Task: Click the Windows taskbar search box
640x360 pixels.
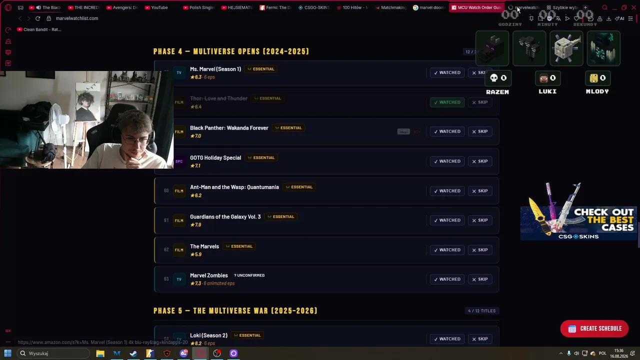Action: [x=53, y=353]
